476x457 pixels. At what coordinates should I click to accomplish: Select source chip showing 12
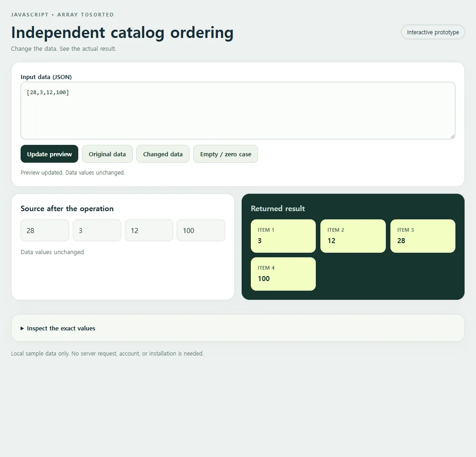tap(149, 231)
